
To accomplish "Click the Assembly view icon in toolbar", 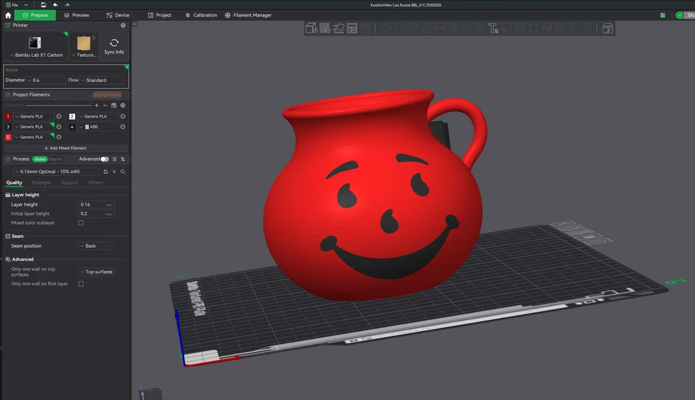I will coord(608,28).
